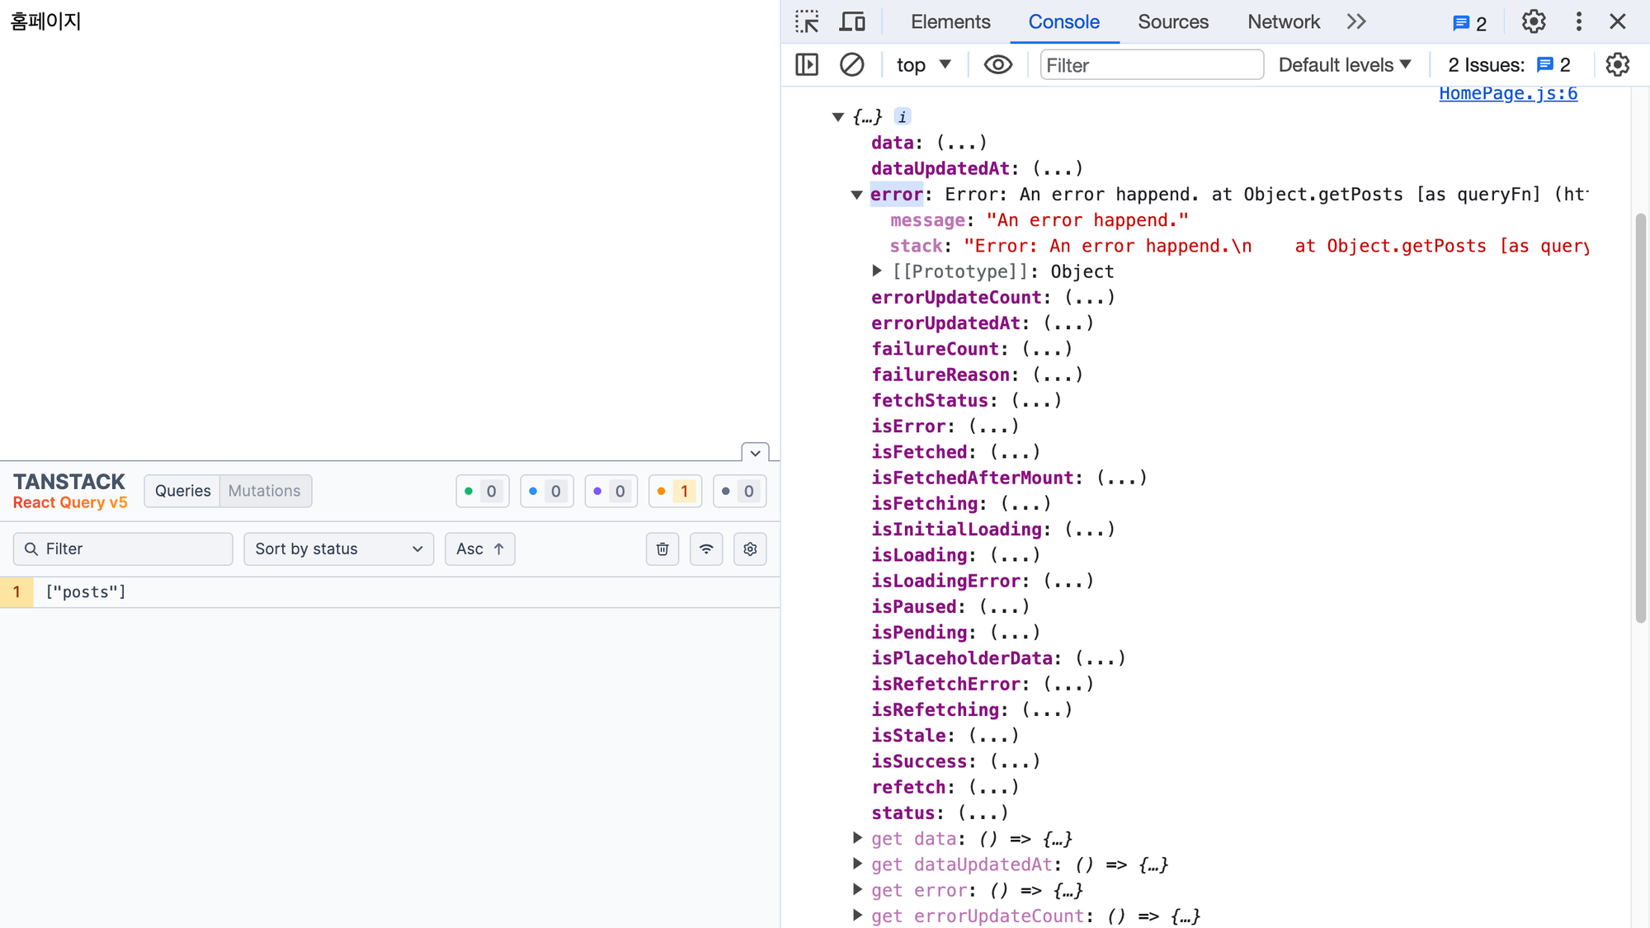Open the DevTools settings gear

click(x=1534, y=22)
